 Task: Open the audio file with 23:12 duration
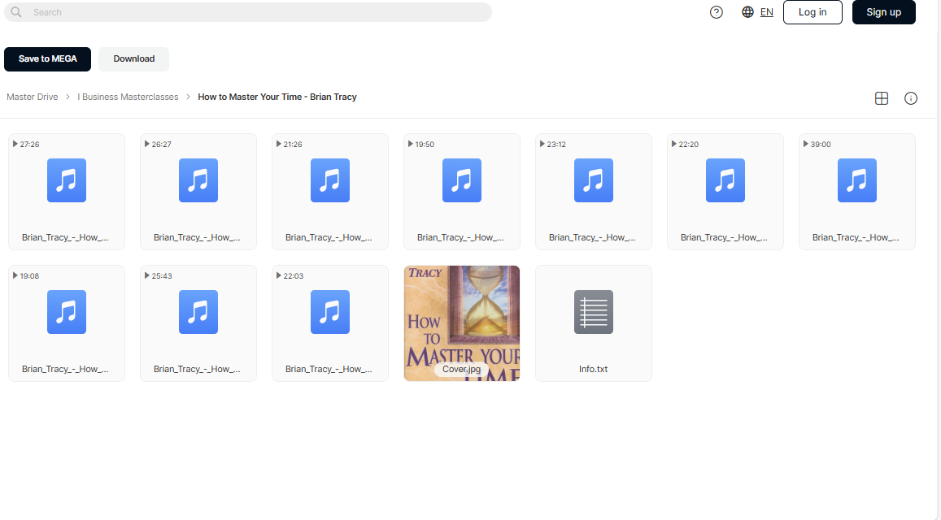click(x=594, y=191)
